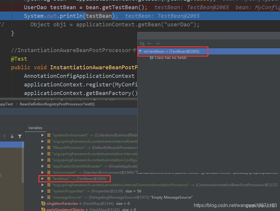Click the folder icon in the popup toolbar
Image resolution: width=280 pixels, height=211 pixels.
142,44
